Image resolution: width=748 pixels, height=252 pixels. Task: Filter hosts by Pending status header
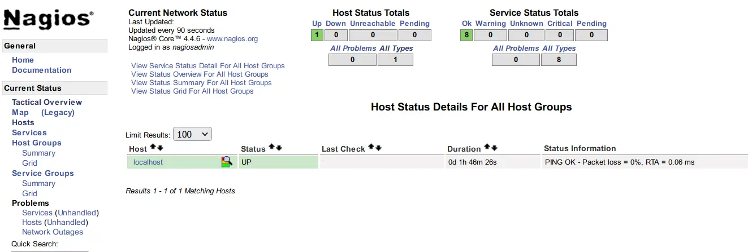[x=414, y=24]
